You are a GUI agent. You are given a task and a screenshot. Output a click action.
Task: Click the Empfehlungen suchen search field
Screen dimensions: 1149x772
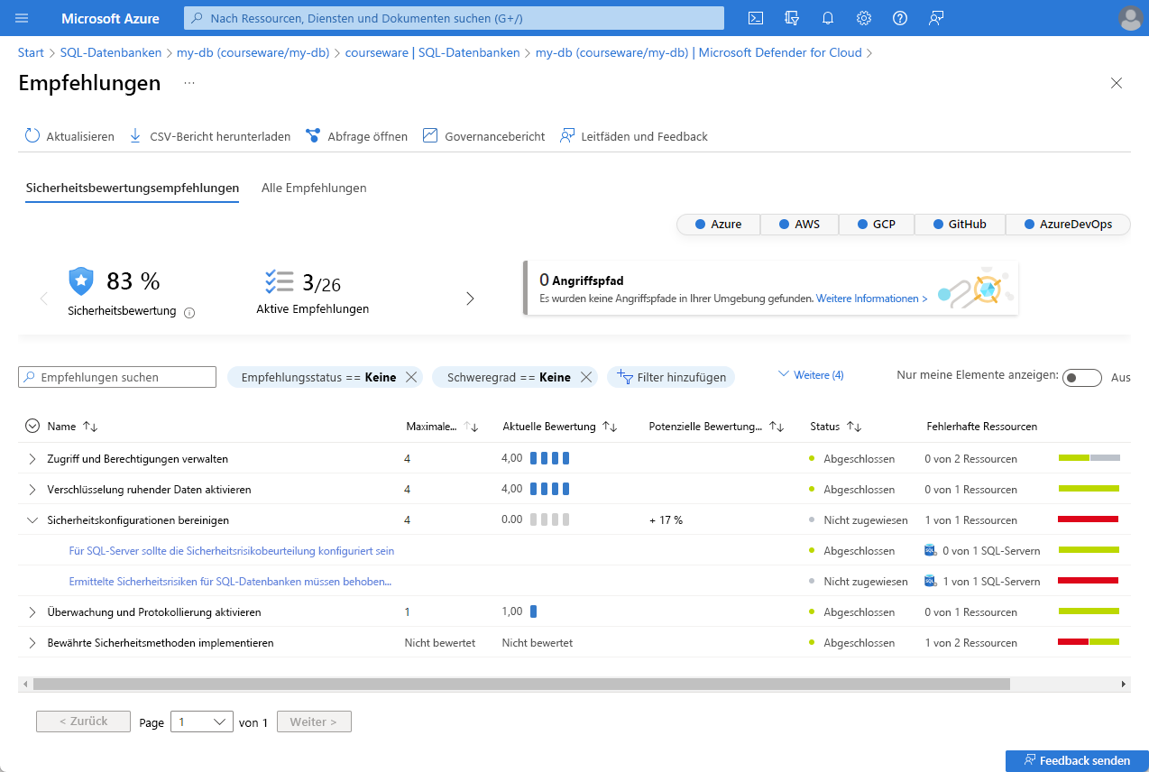point(117,377)
